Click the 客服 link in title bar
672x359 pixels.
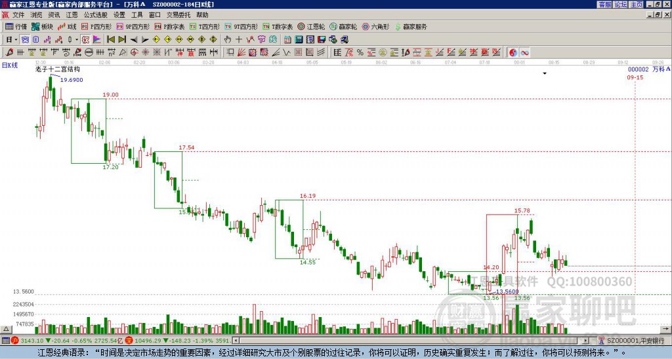click(x=604, y=5)
